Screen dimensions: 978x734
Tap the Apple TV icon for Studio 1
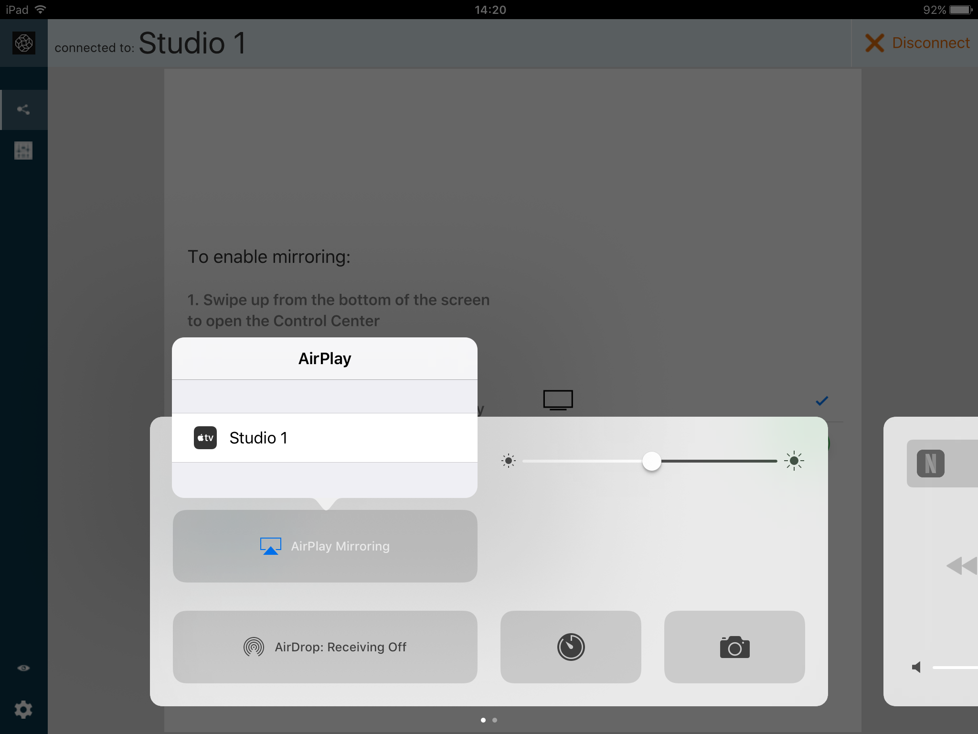205,438
